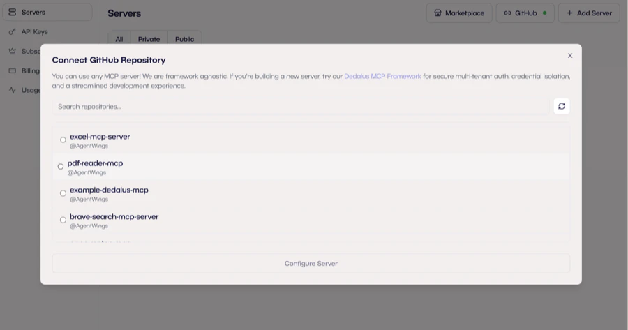This screenshot has width=628, height=330.
Task: Switch to the Private tab
Action: [x=149, y=39]
